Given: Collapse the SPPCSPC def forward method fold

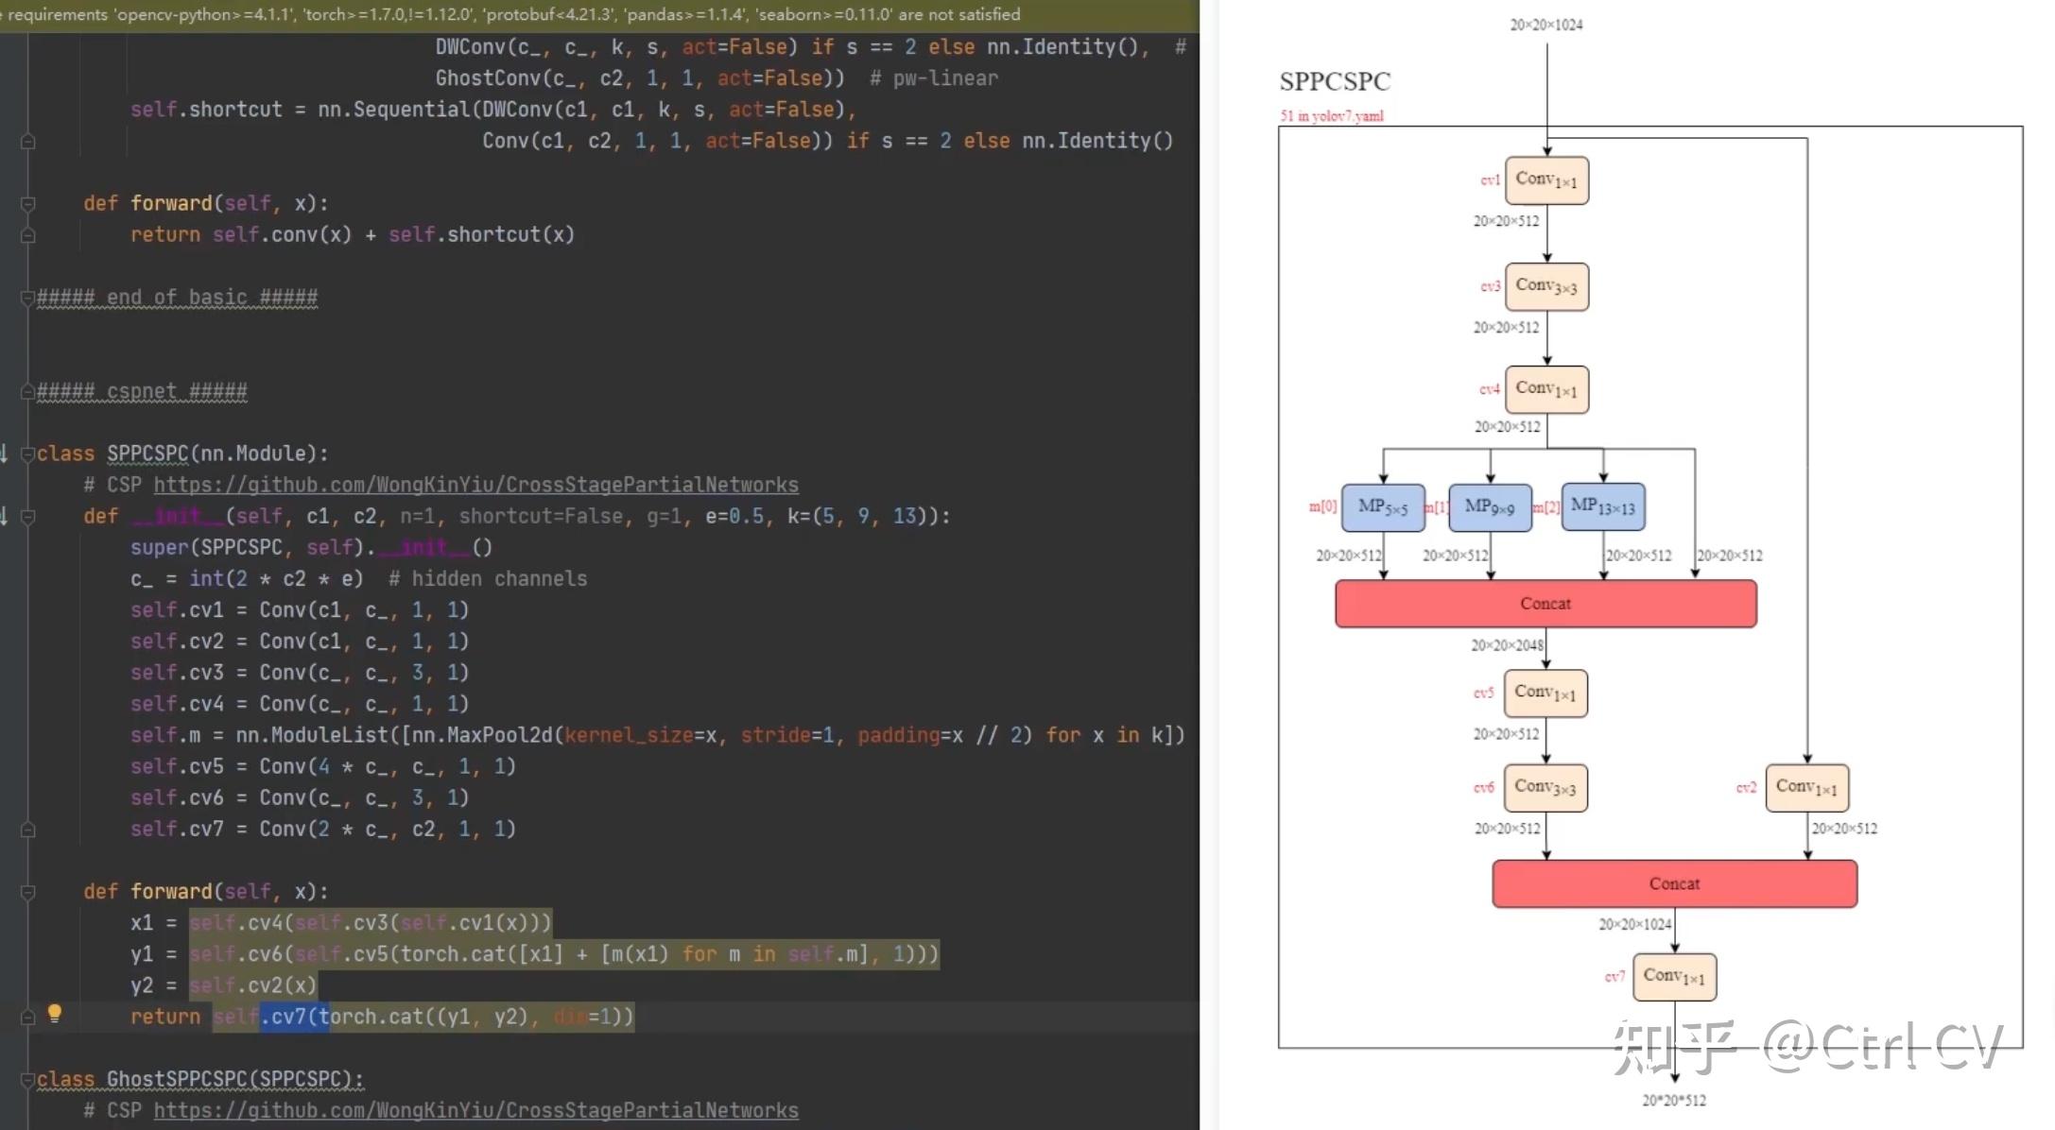Looking at the screenshot, I should pyautogui.click(x=27, y=892).
